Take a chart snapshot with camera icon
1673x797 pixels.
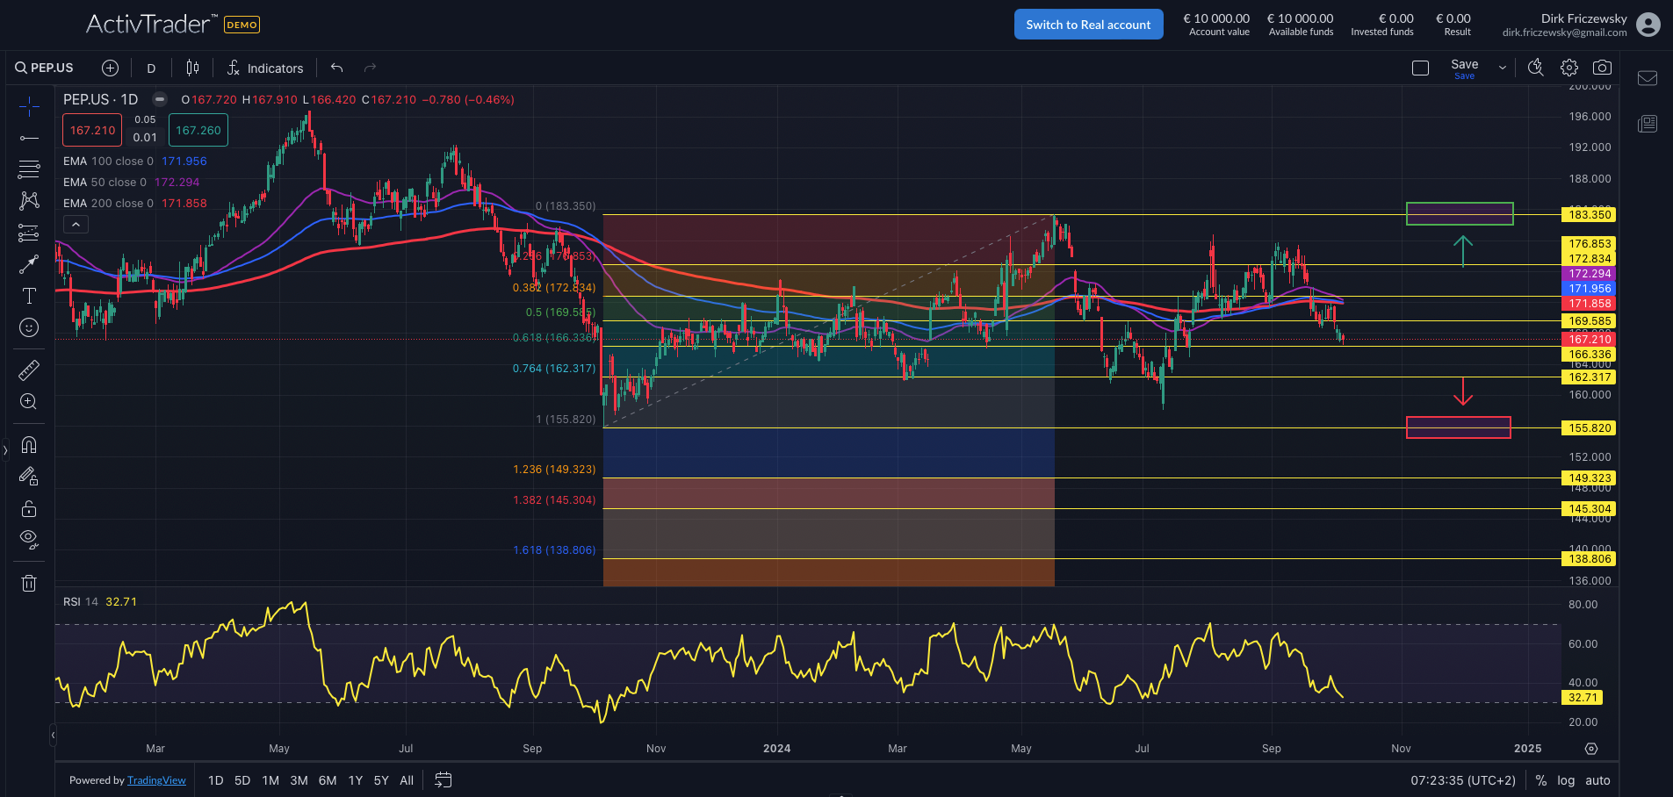point(1602,68)
